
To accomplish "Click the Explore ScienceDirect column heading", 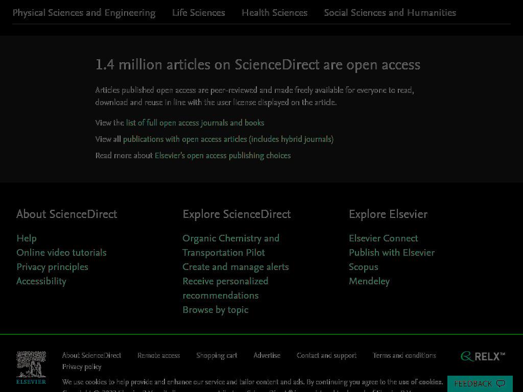I will click(x=237, y=214).
